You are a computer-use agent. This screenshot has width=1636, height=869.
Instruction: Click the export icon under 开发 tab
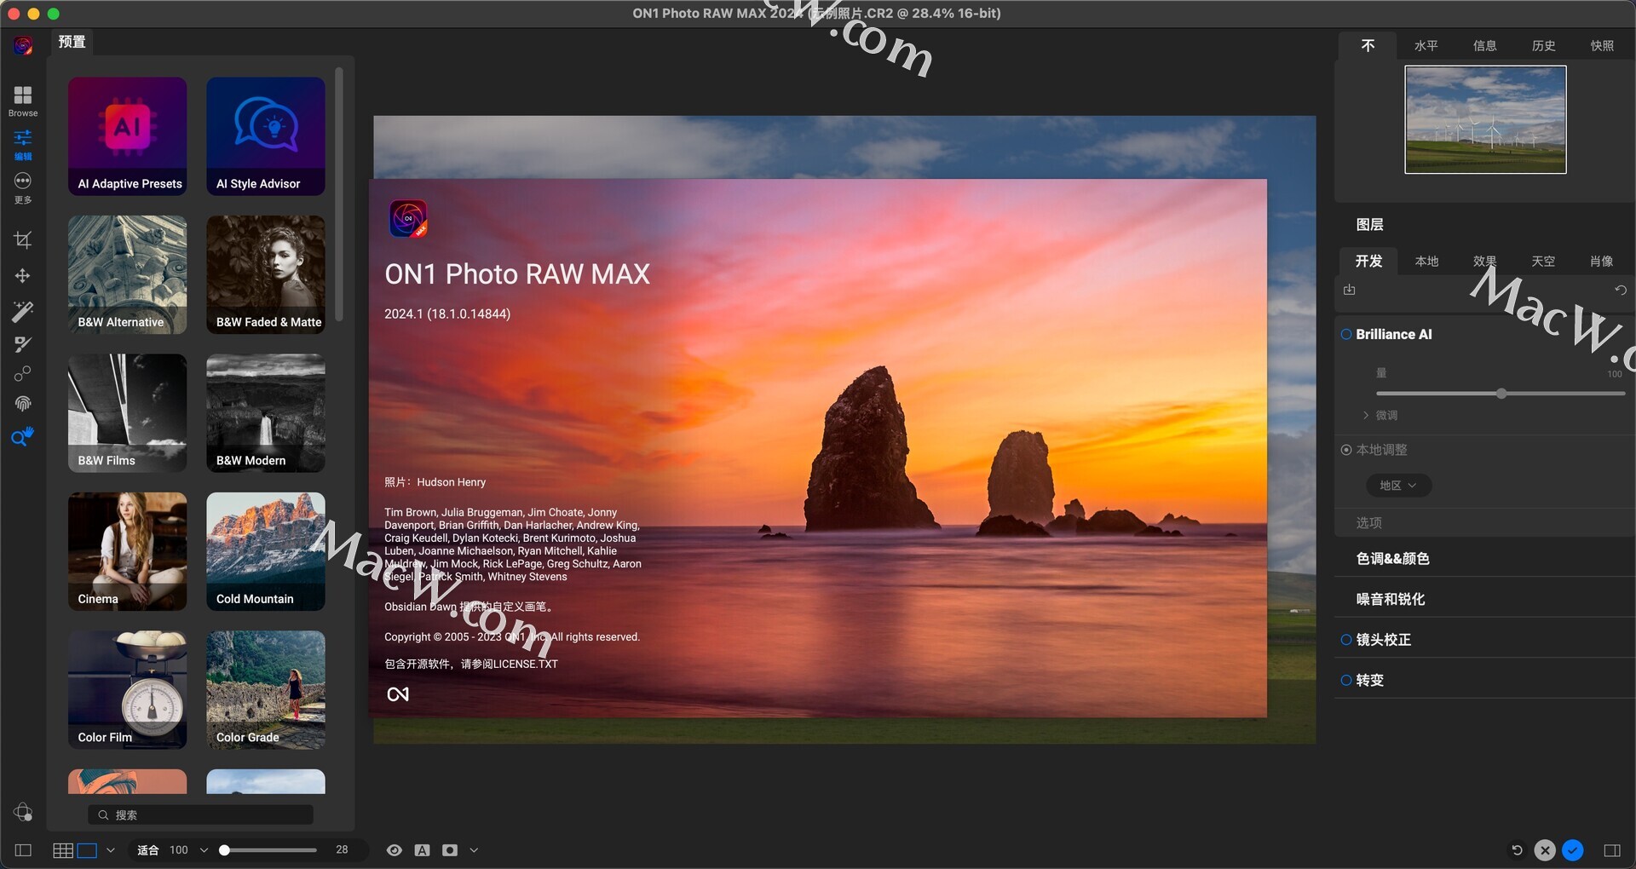point(1350,290)
